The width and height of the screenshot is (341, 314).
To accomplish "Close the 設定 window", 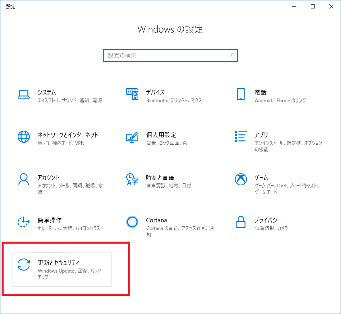I will coord(331,6).
